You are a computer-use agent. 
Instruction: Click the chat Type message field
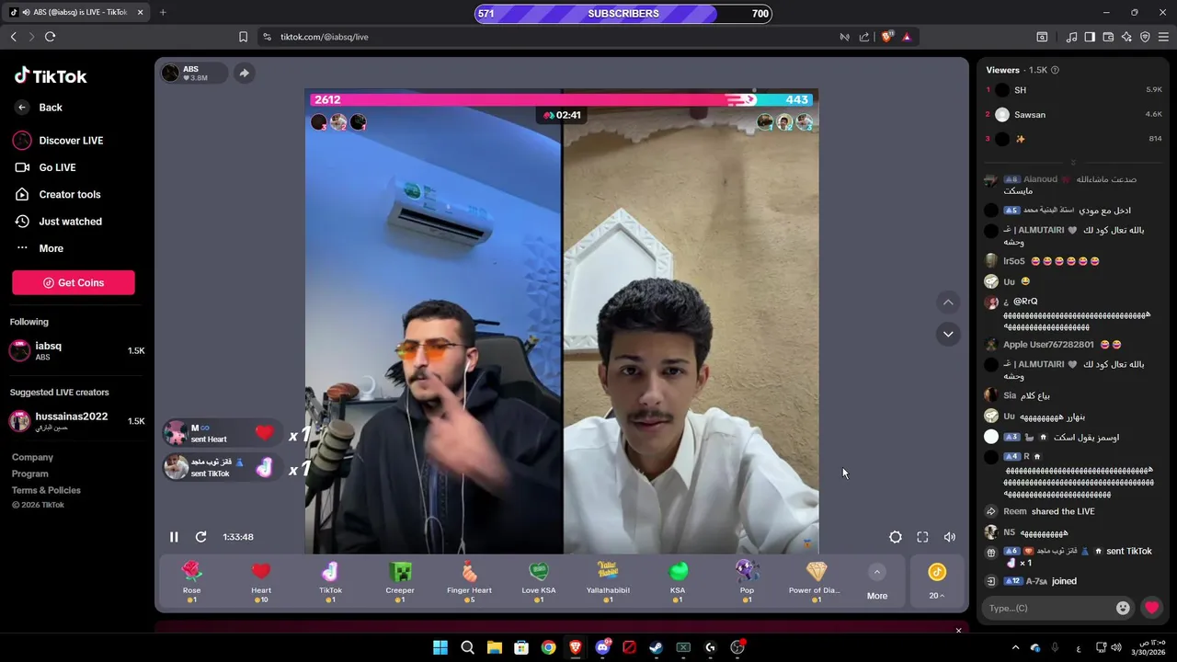click(1048, 608)
